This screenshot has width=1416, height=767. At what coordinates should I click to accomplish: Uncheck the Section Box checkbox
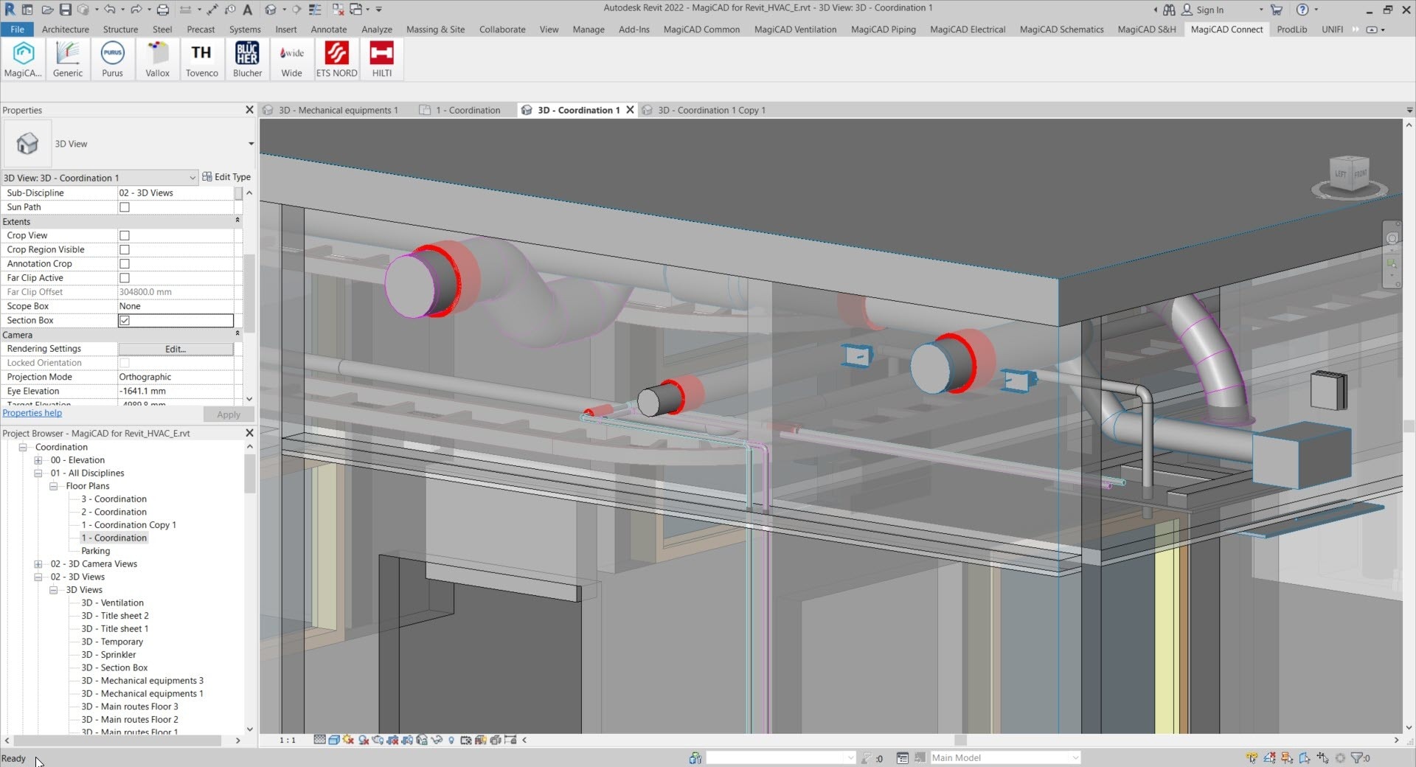pos(124,320)
